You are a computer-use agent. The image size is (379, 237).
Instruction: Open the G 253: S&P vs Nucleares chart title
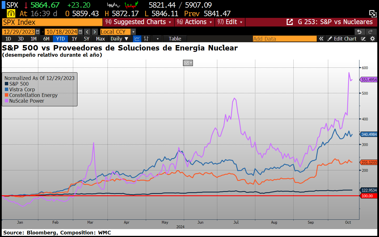335,22
